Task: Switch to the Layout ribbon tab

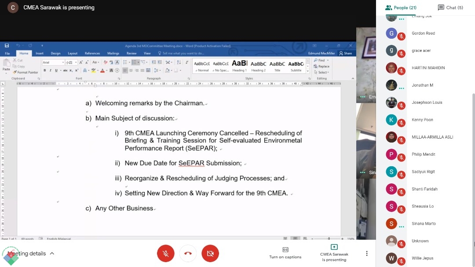Action: pos(73,53)
